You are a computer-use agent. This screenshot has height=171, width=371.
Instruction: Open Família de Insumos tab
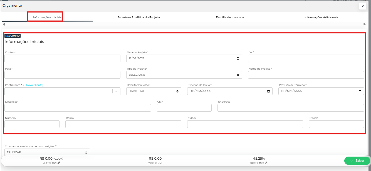(230, 17)
